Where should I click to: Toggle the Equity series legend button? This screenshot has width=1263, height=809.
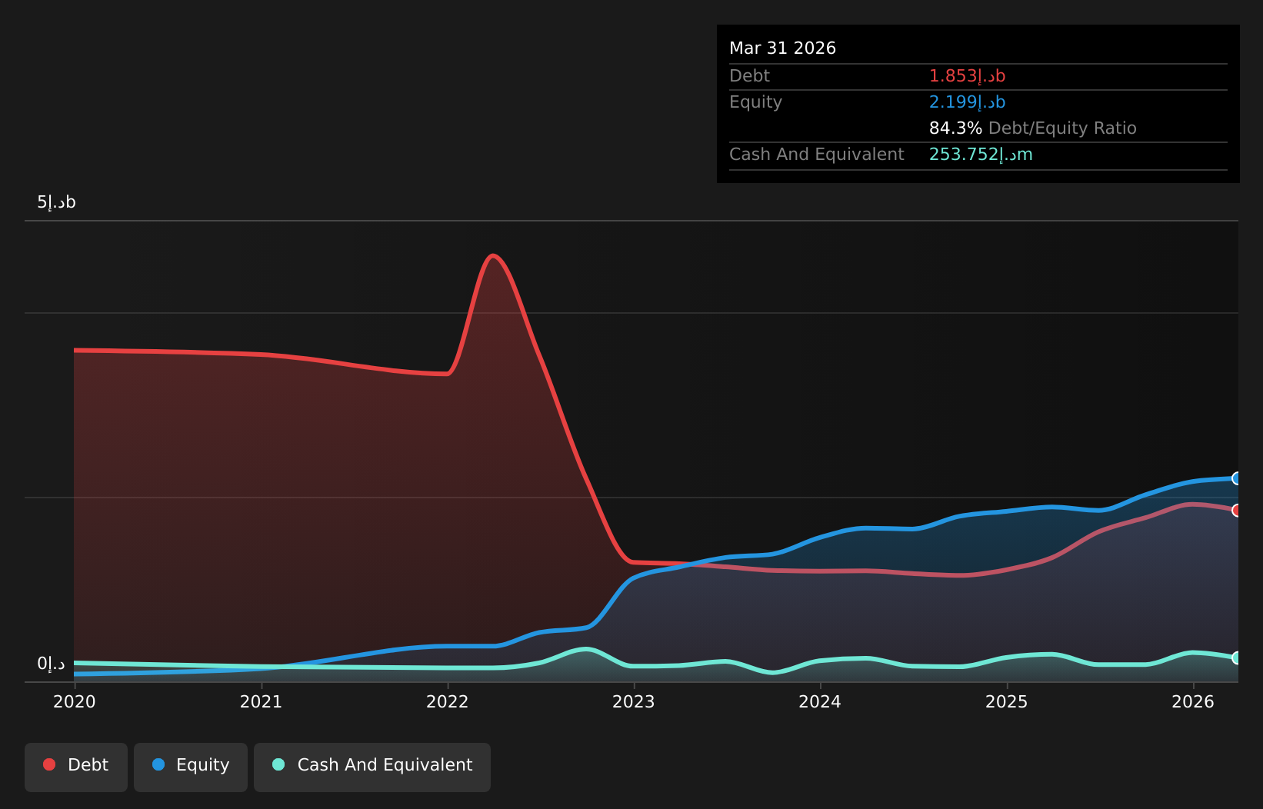tap(191, 767)
